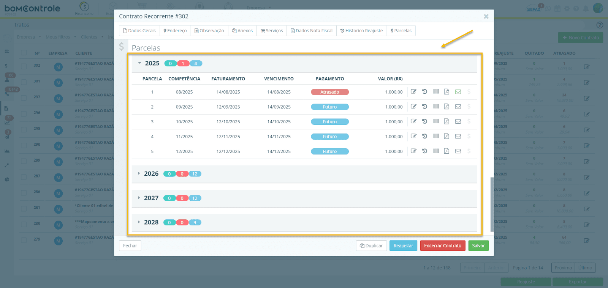Tick checkbox for contract 287 row
Screen dimensions: 608x288
(24, 177)
